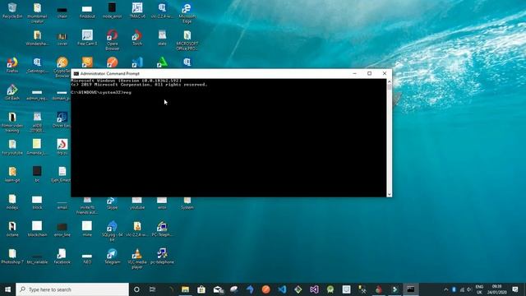Open the Free Cam 8 desktop shortcut
This screenshot has width=526, height=296.
(x=87, y=38)
